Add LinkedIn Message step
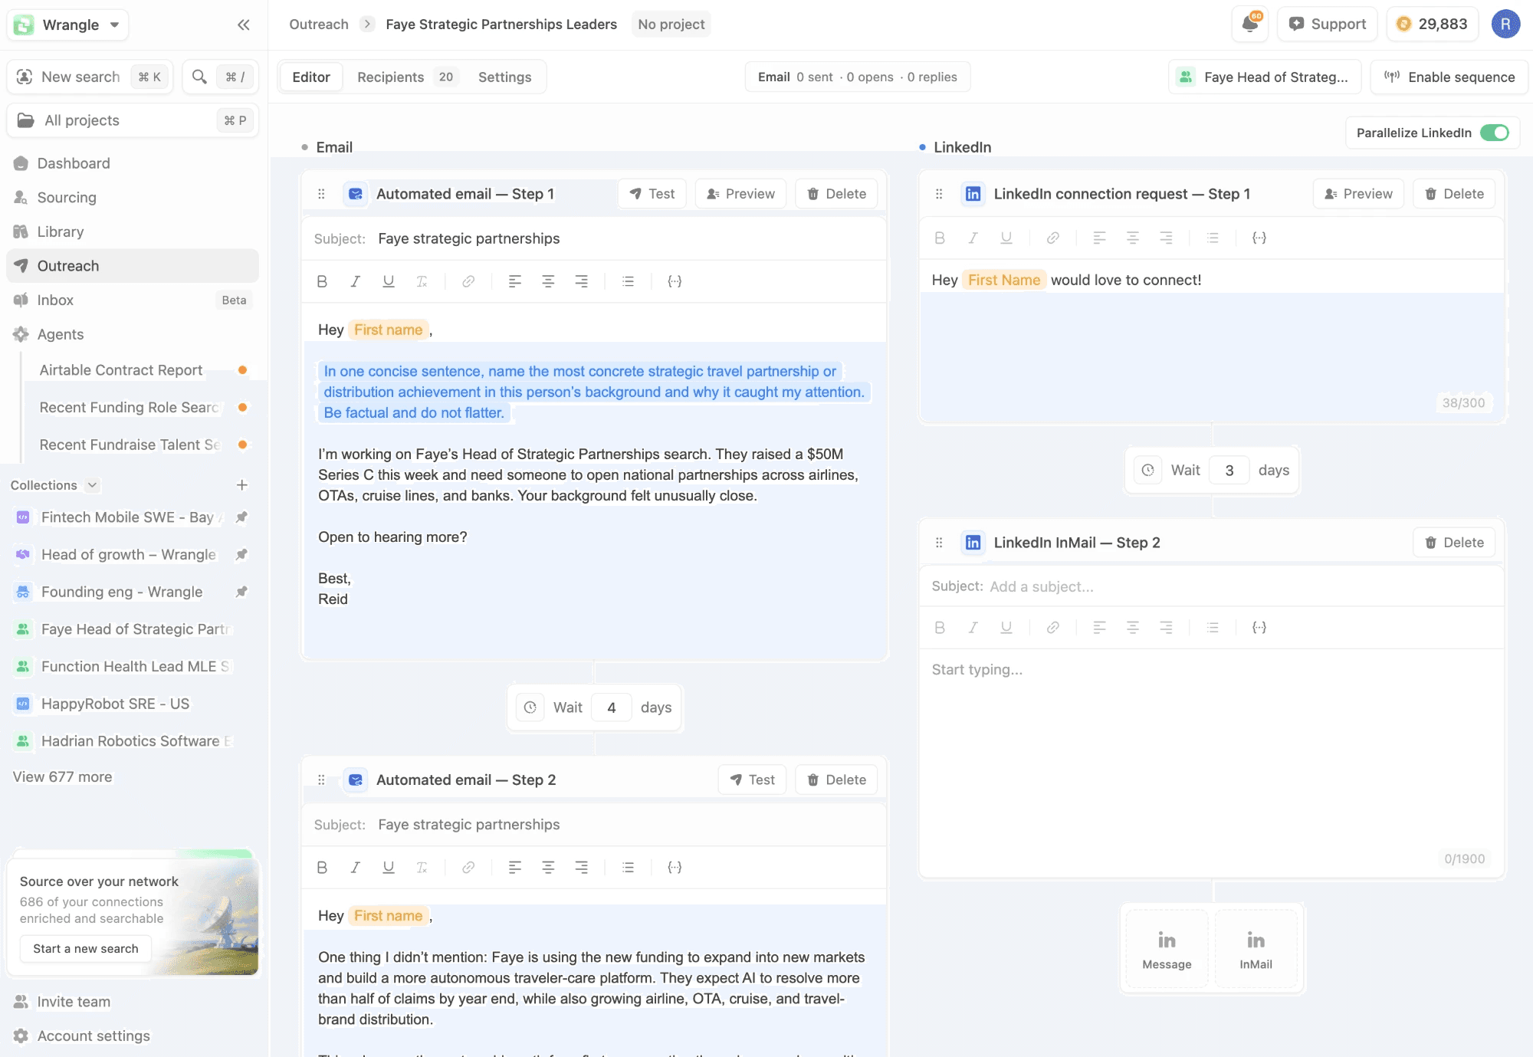 1167,950
